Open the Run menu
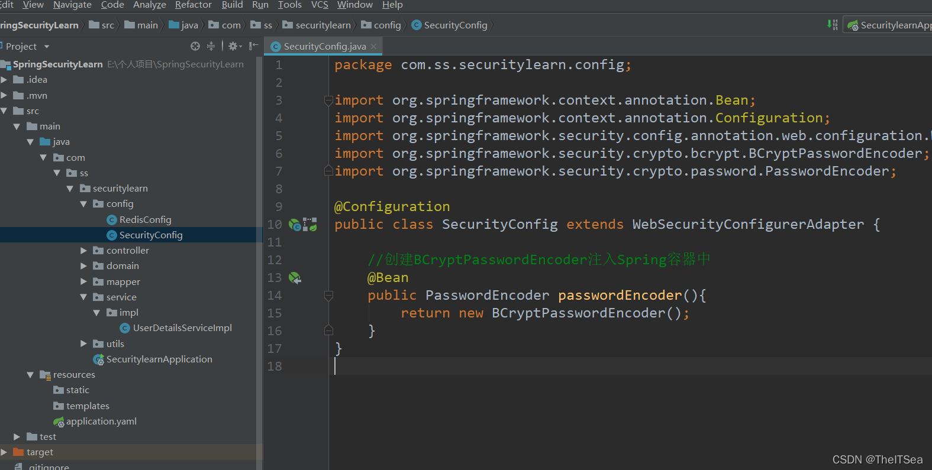Screen dimensions: 932x470 tap(260, 5)
